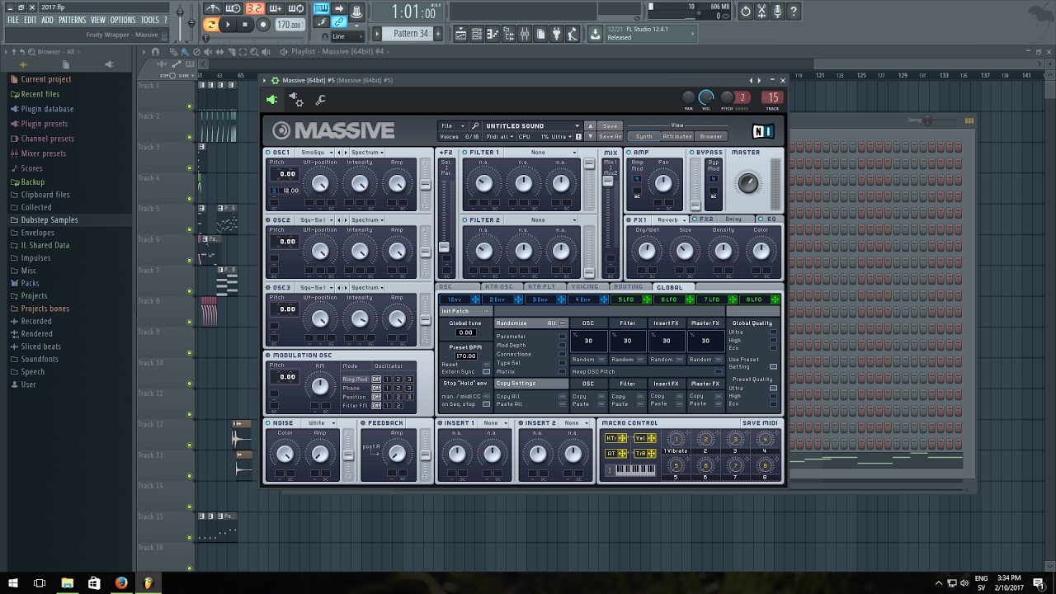Viewport: 1056px width, 594px height.
Task: Select Global Quality Ultra option
Action: 773,332
